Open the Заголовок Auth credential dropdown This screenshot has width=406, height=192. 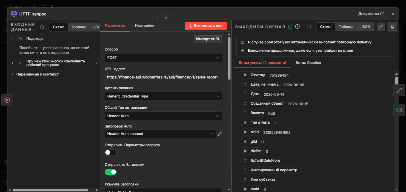160,134
